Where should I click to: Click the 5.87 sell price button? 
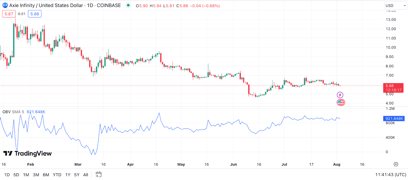9,14
